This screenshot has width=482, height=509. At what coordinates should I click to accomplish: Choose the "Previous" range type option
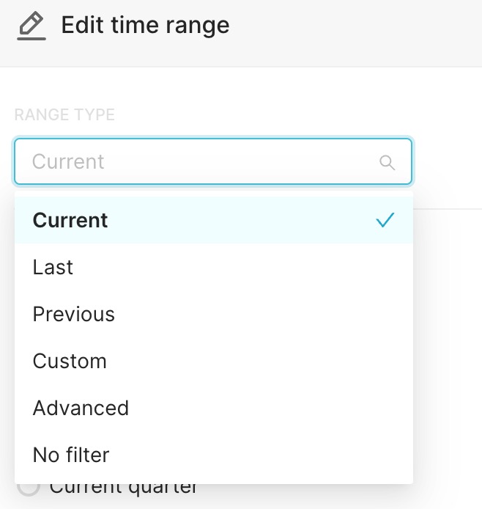(x=74, y=314)
